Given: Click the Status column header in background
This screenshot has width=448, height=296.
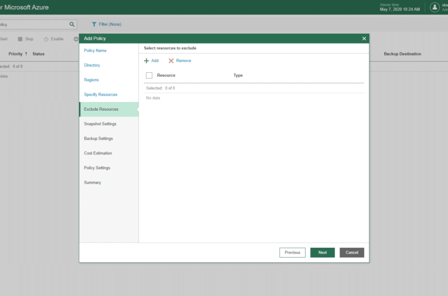Looking at the screenshot, I should [x=38, y=54].
